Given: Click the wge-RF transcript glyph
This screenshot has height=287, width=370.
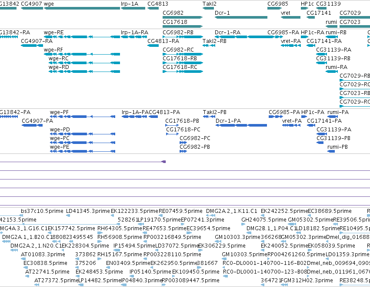Looking at the screenshot, I should click(82, 54).
